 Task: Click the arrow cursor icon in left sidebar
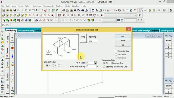[2, 35]
